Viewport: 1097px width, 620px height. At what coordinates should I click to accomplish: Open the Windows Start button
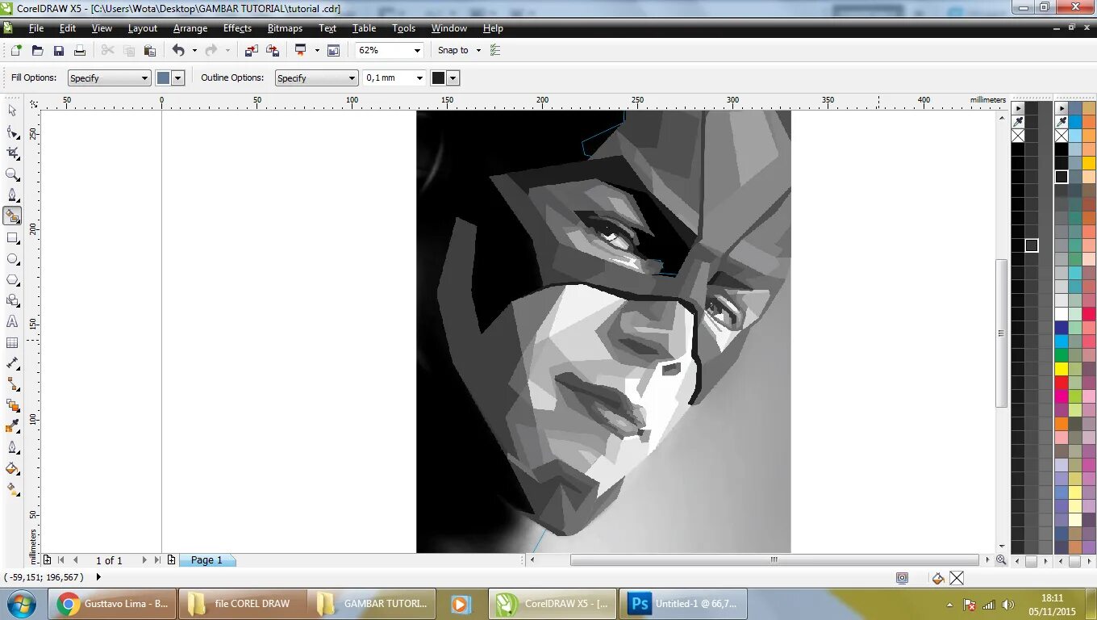click(x=20, y=604)
